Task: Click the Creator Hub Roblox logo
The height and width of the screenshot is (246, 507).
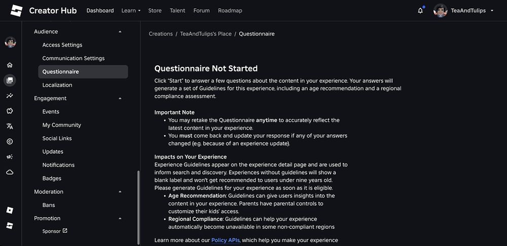Action: pos(17,11)
